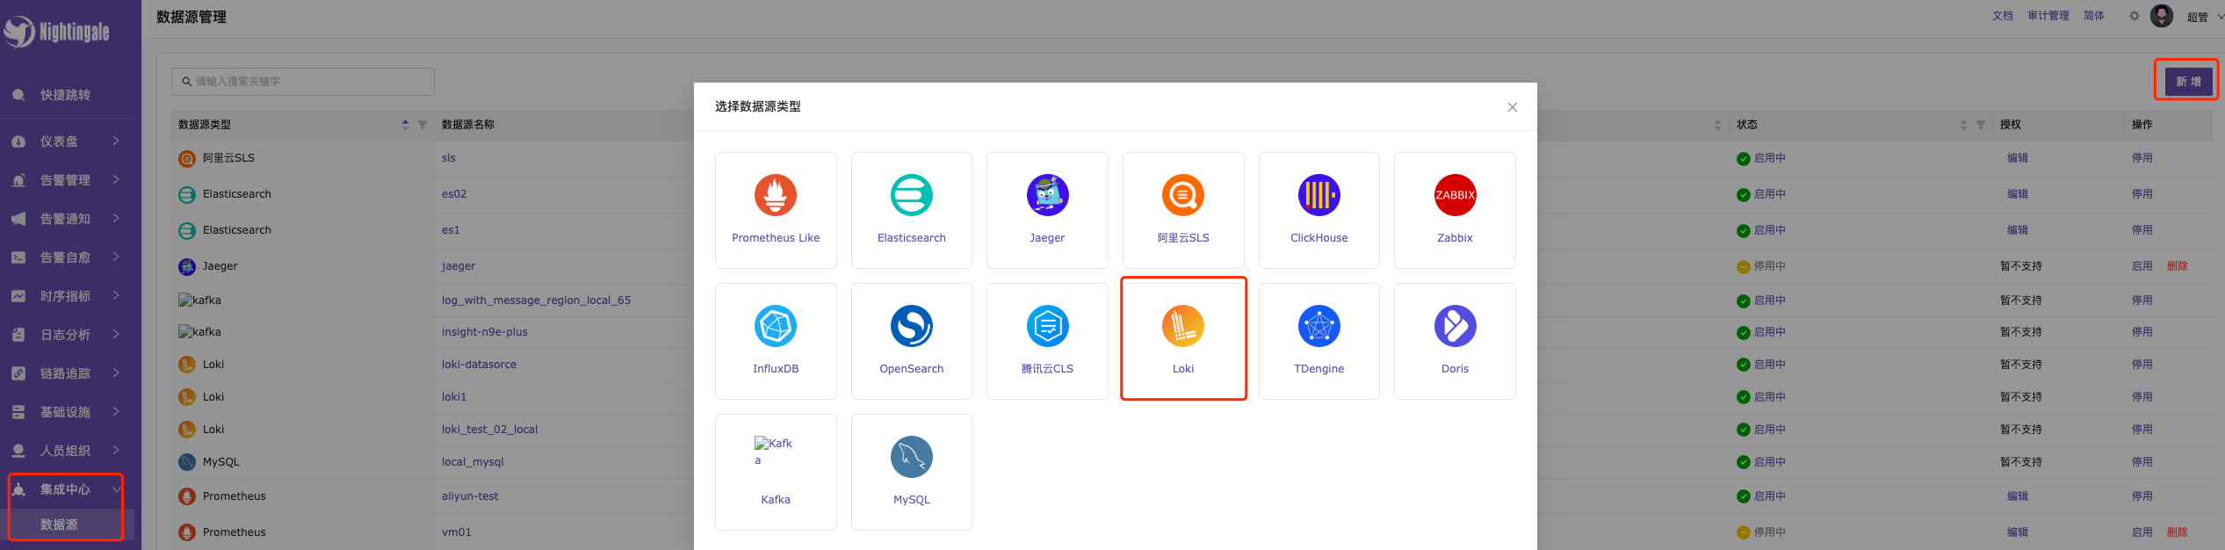Select the ClickHouse datasource icon
This screenshot has height=550, width=2225.
1318,196
